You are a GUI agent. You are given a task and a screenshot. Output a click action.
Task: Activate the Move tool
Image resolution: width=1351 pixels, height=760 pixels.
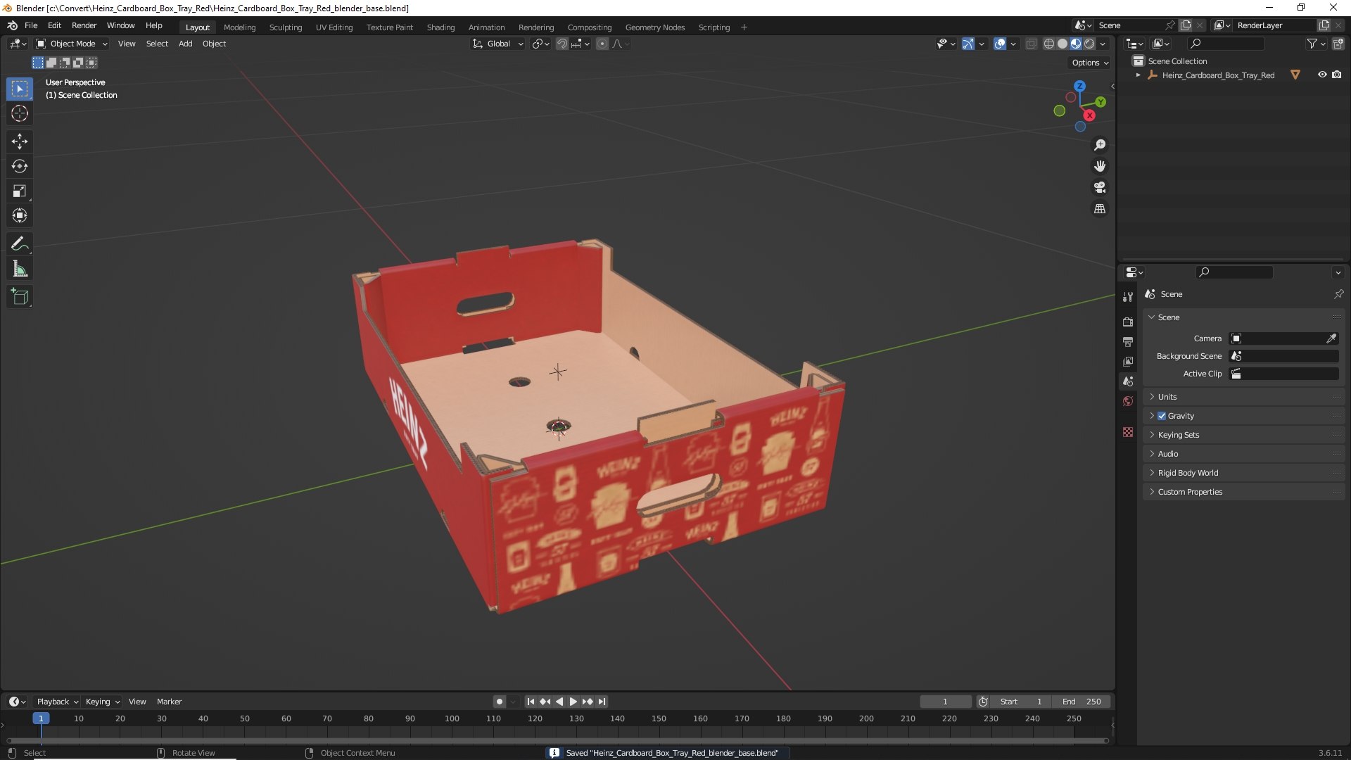click(x=20, y=141)
